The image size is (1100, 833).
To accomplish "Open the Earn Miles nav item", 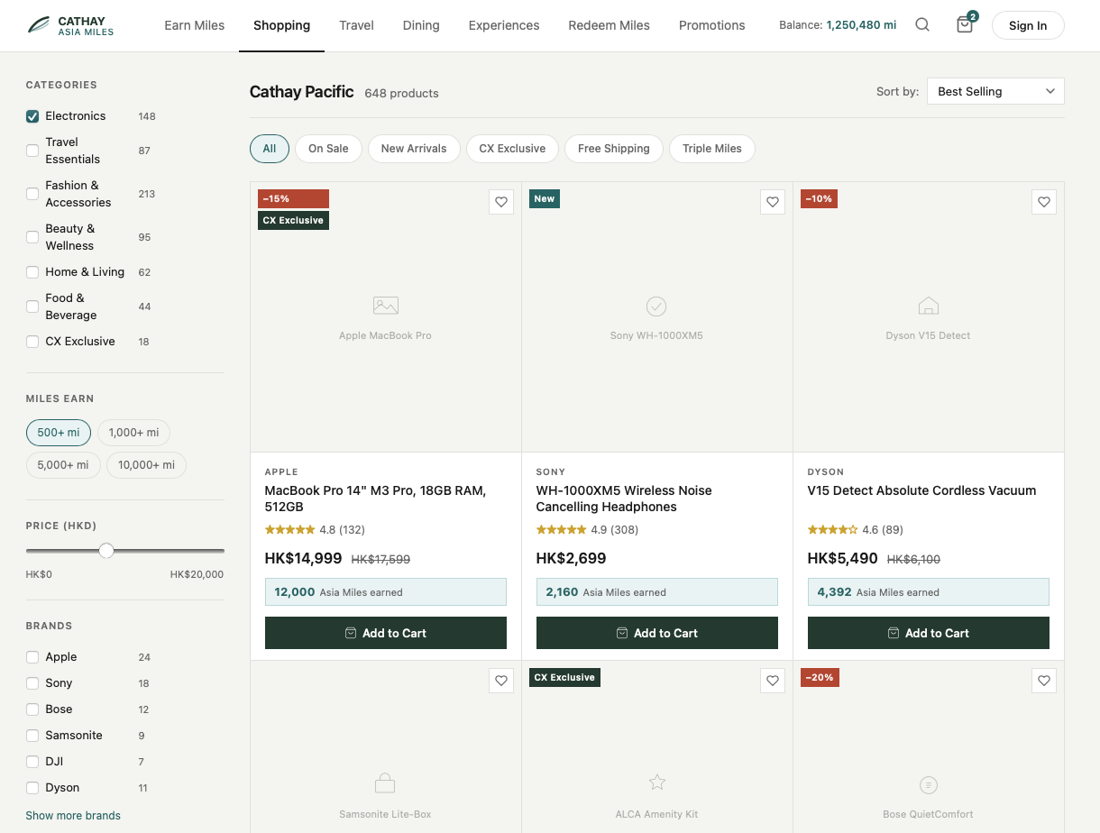I will [195, 25].
